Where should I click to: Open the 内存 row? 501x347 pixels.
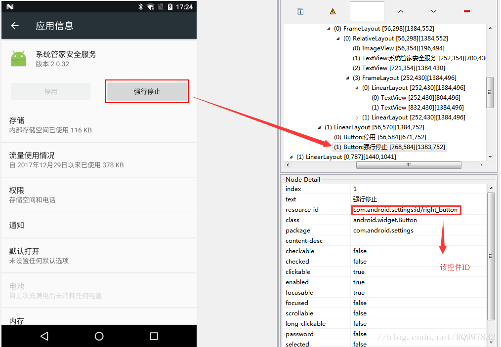click(x=99, y=317)
